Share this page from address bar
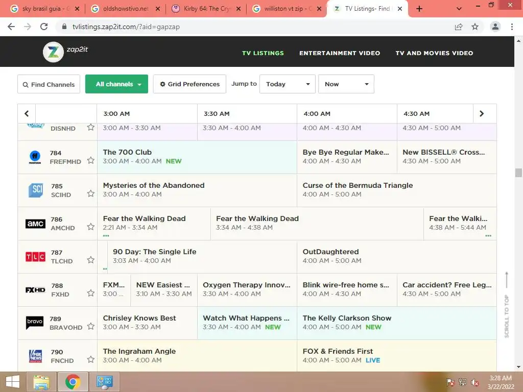The width and height of the screenshot is (523, 392). 459,27
